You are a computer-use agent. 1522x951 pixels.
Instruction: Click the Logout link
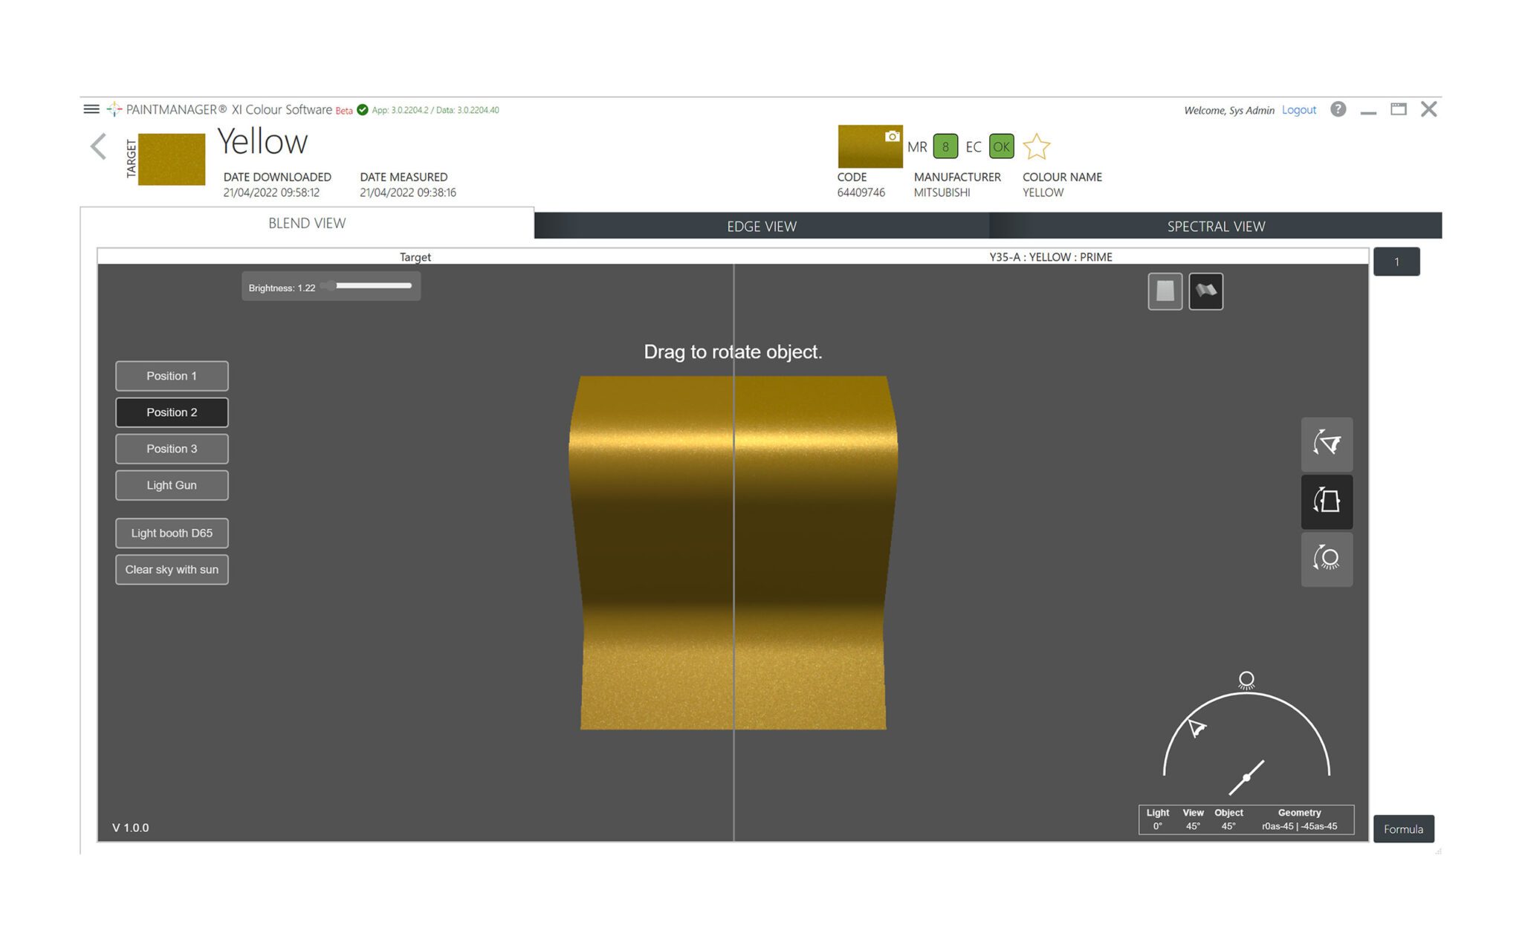[x=1298, y=109]
